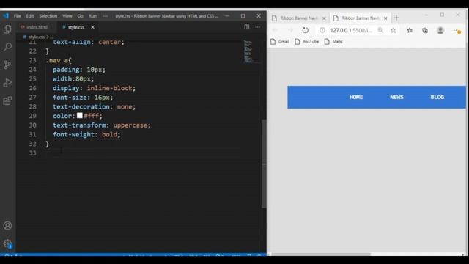The height and width of the screenshot is (264, 469).
Task: Select the style.css editor tab
Action: (75, 27)
